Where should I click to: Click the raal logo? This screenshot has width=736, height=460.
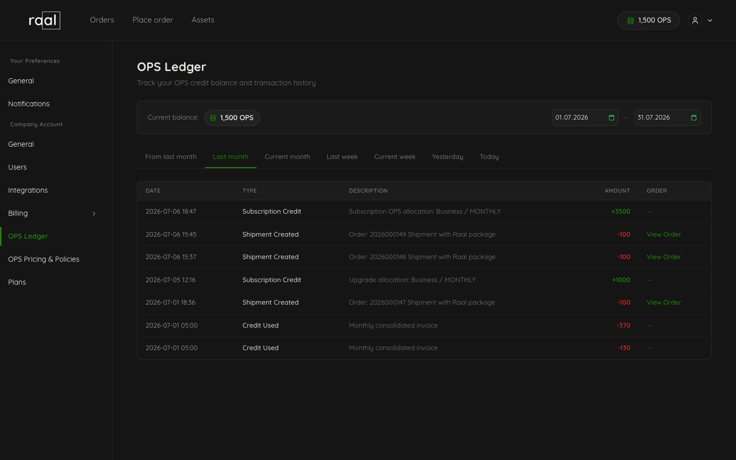pos(44,20)
